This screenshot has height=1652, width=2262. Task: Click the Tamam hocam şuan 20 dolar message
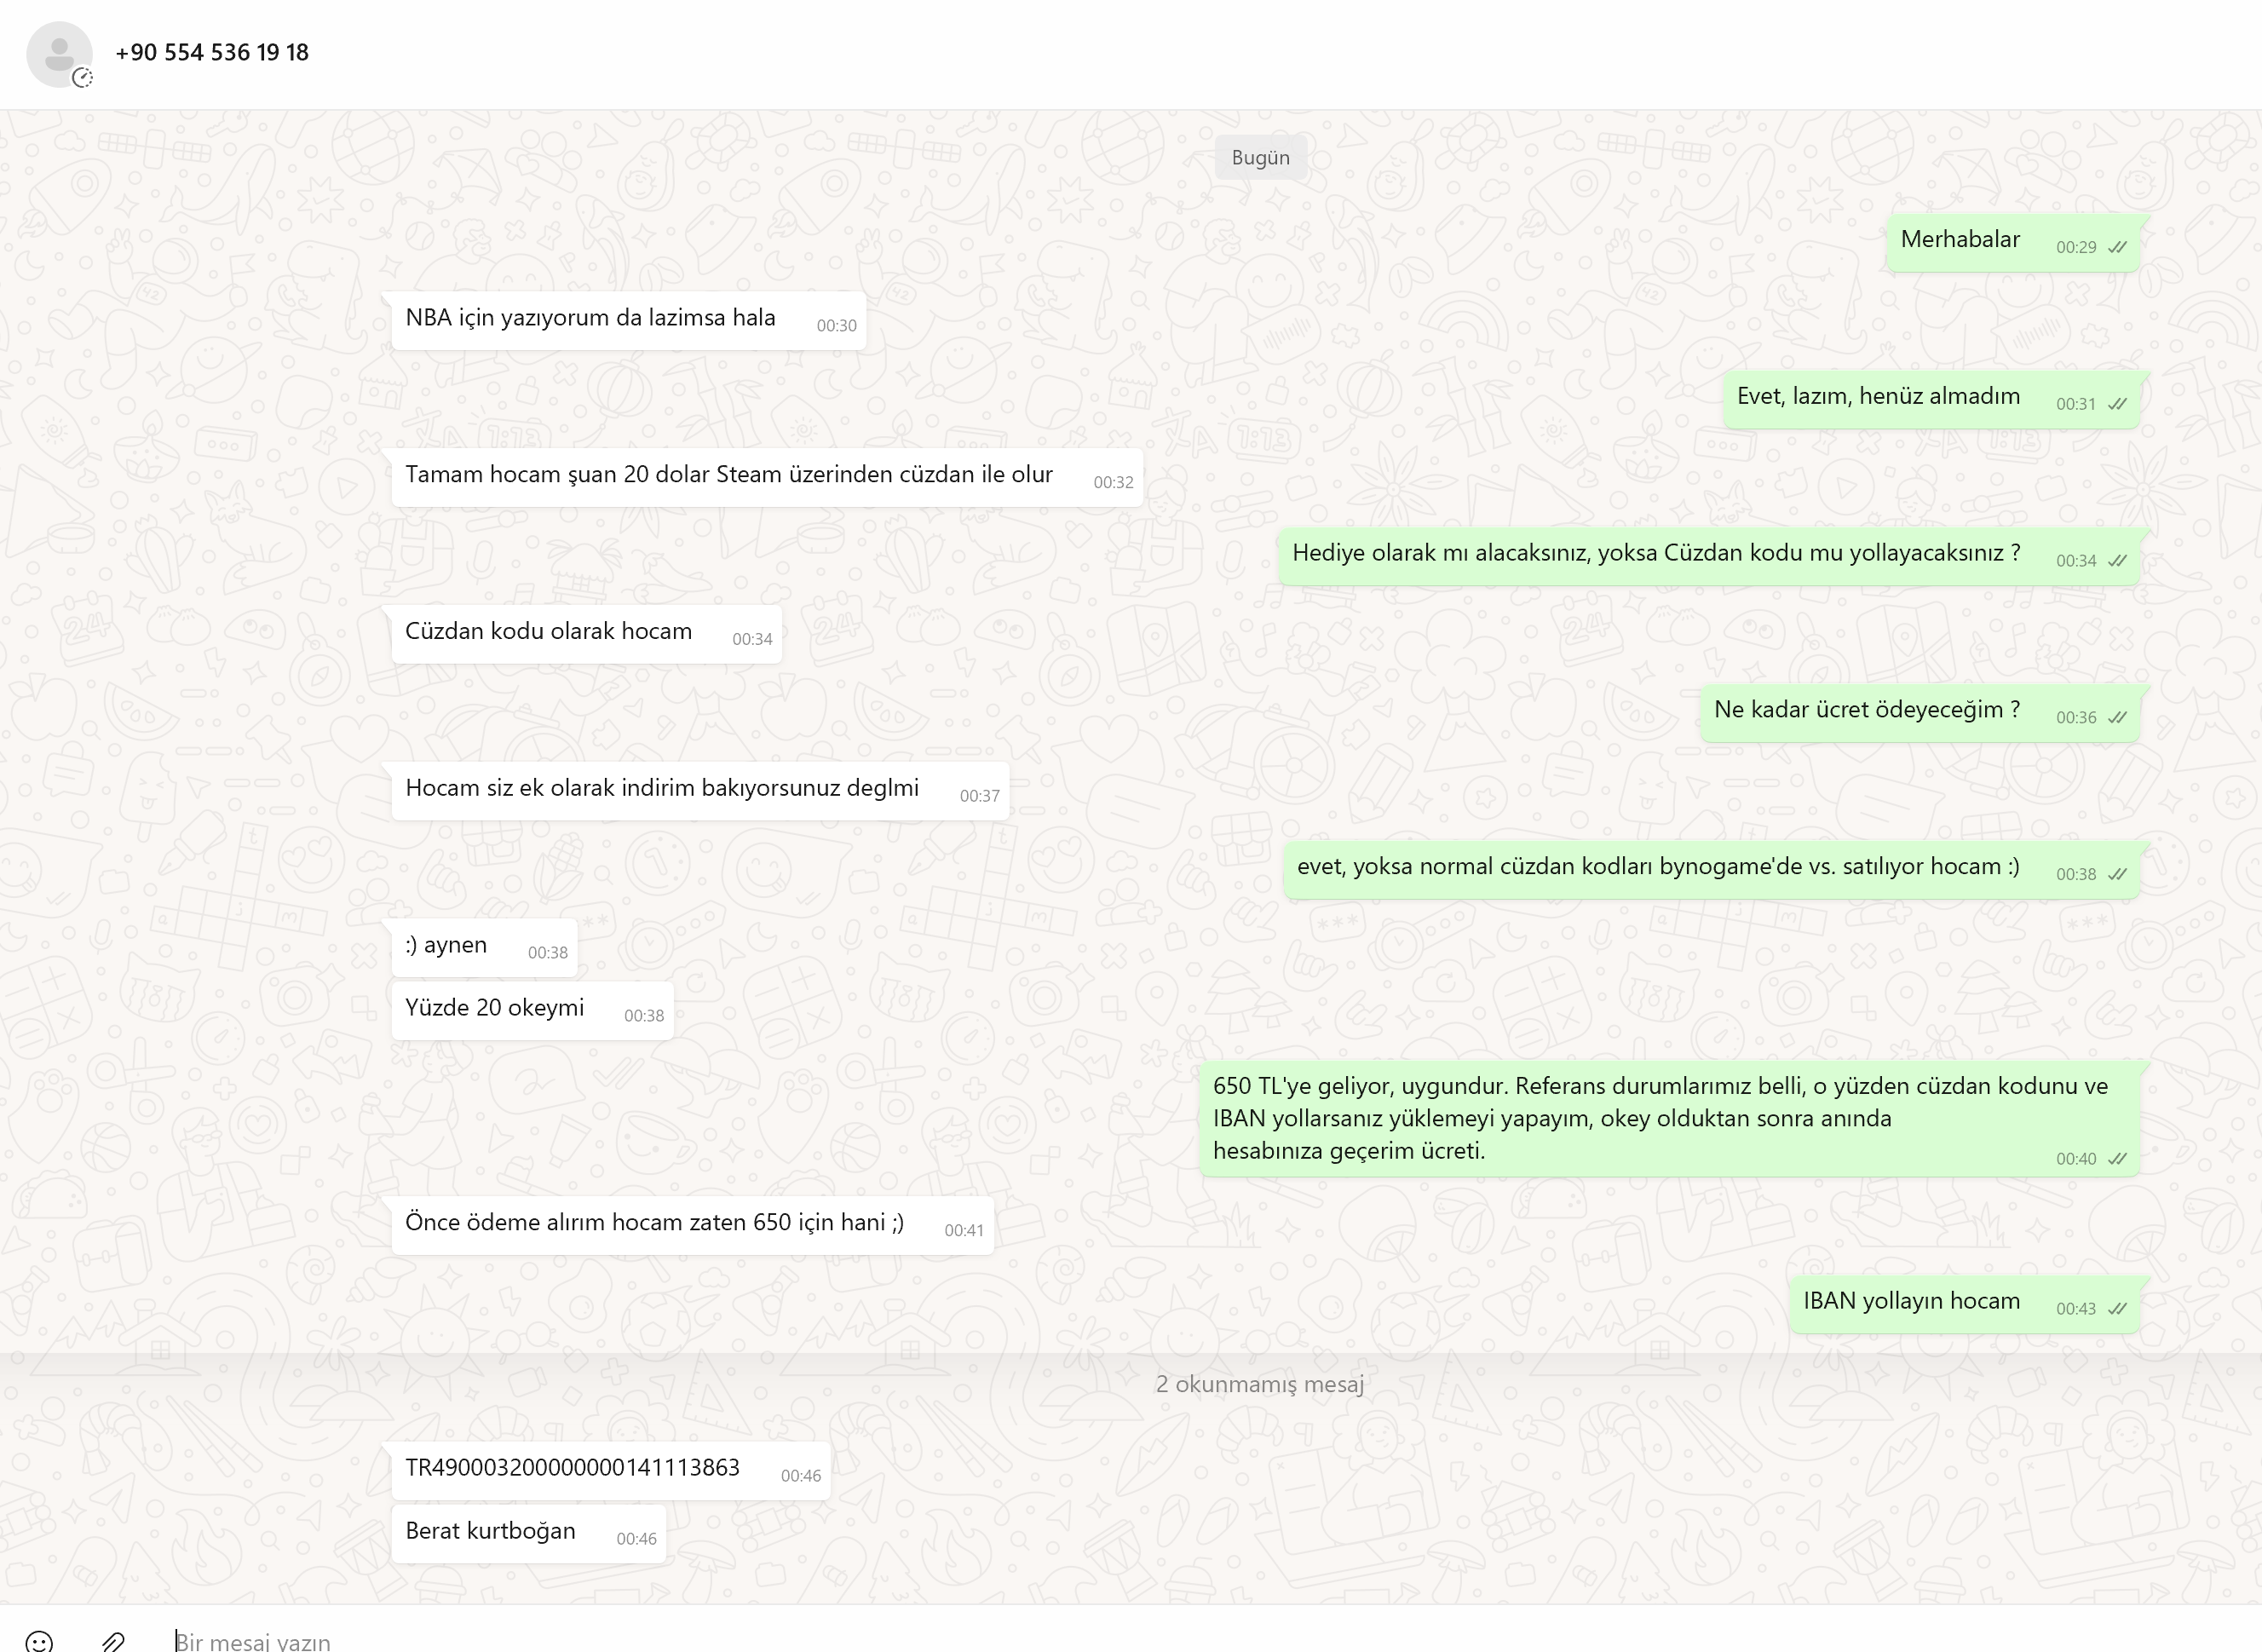tap(767, 477)
